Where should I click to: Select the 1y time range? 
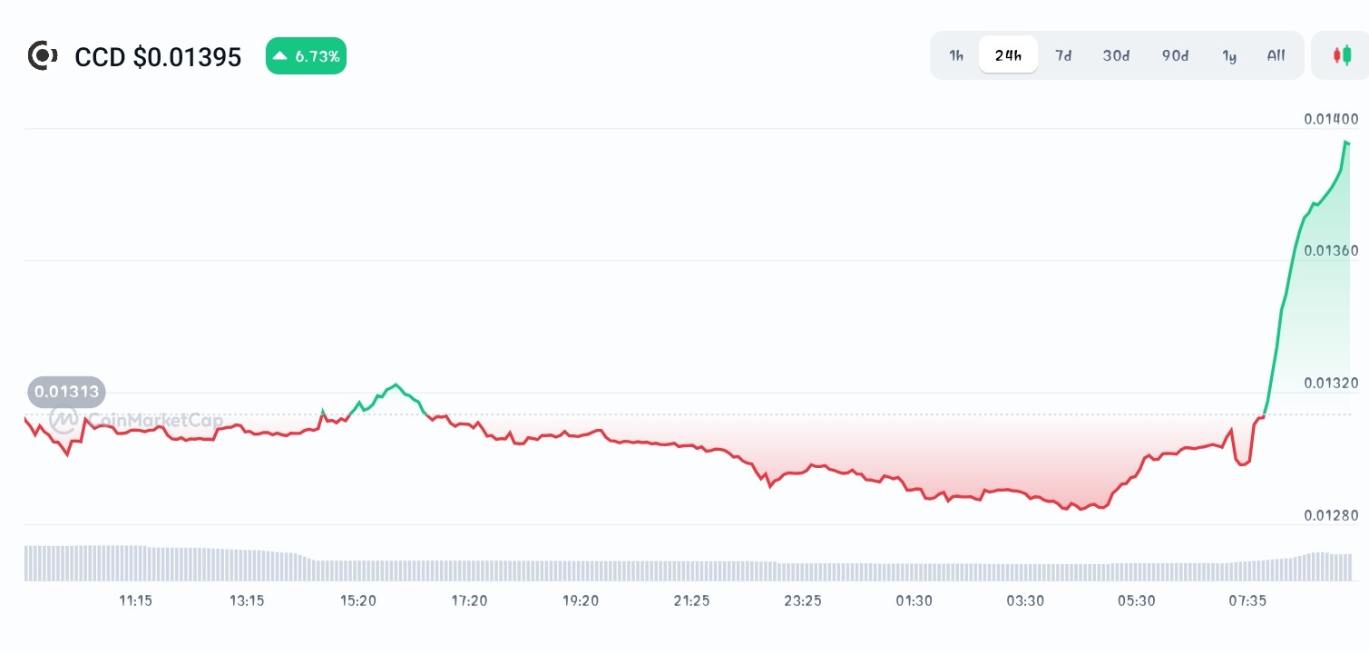(x=1229, y=55)
